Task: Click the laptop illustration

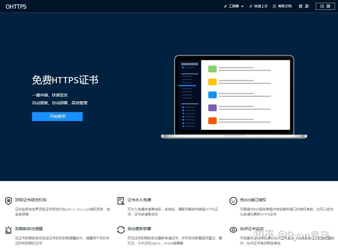Action: (234, 97)
